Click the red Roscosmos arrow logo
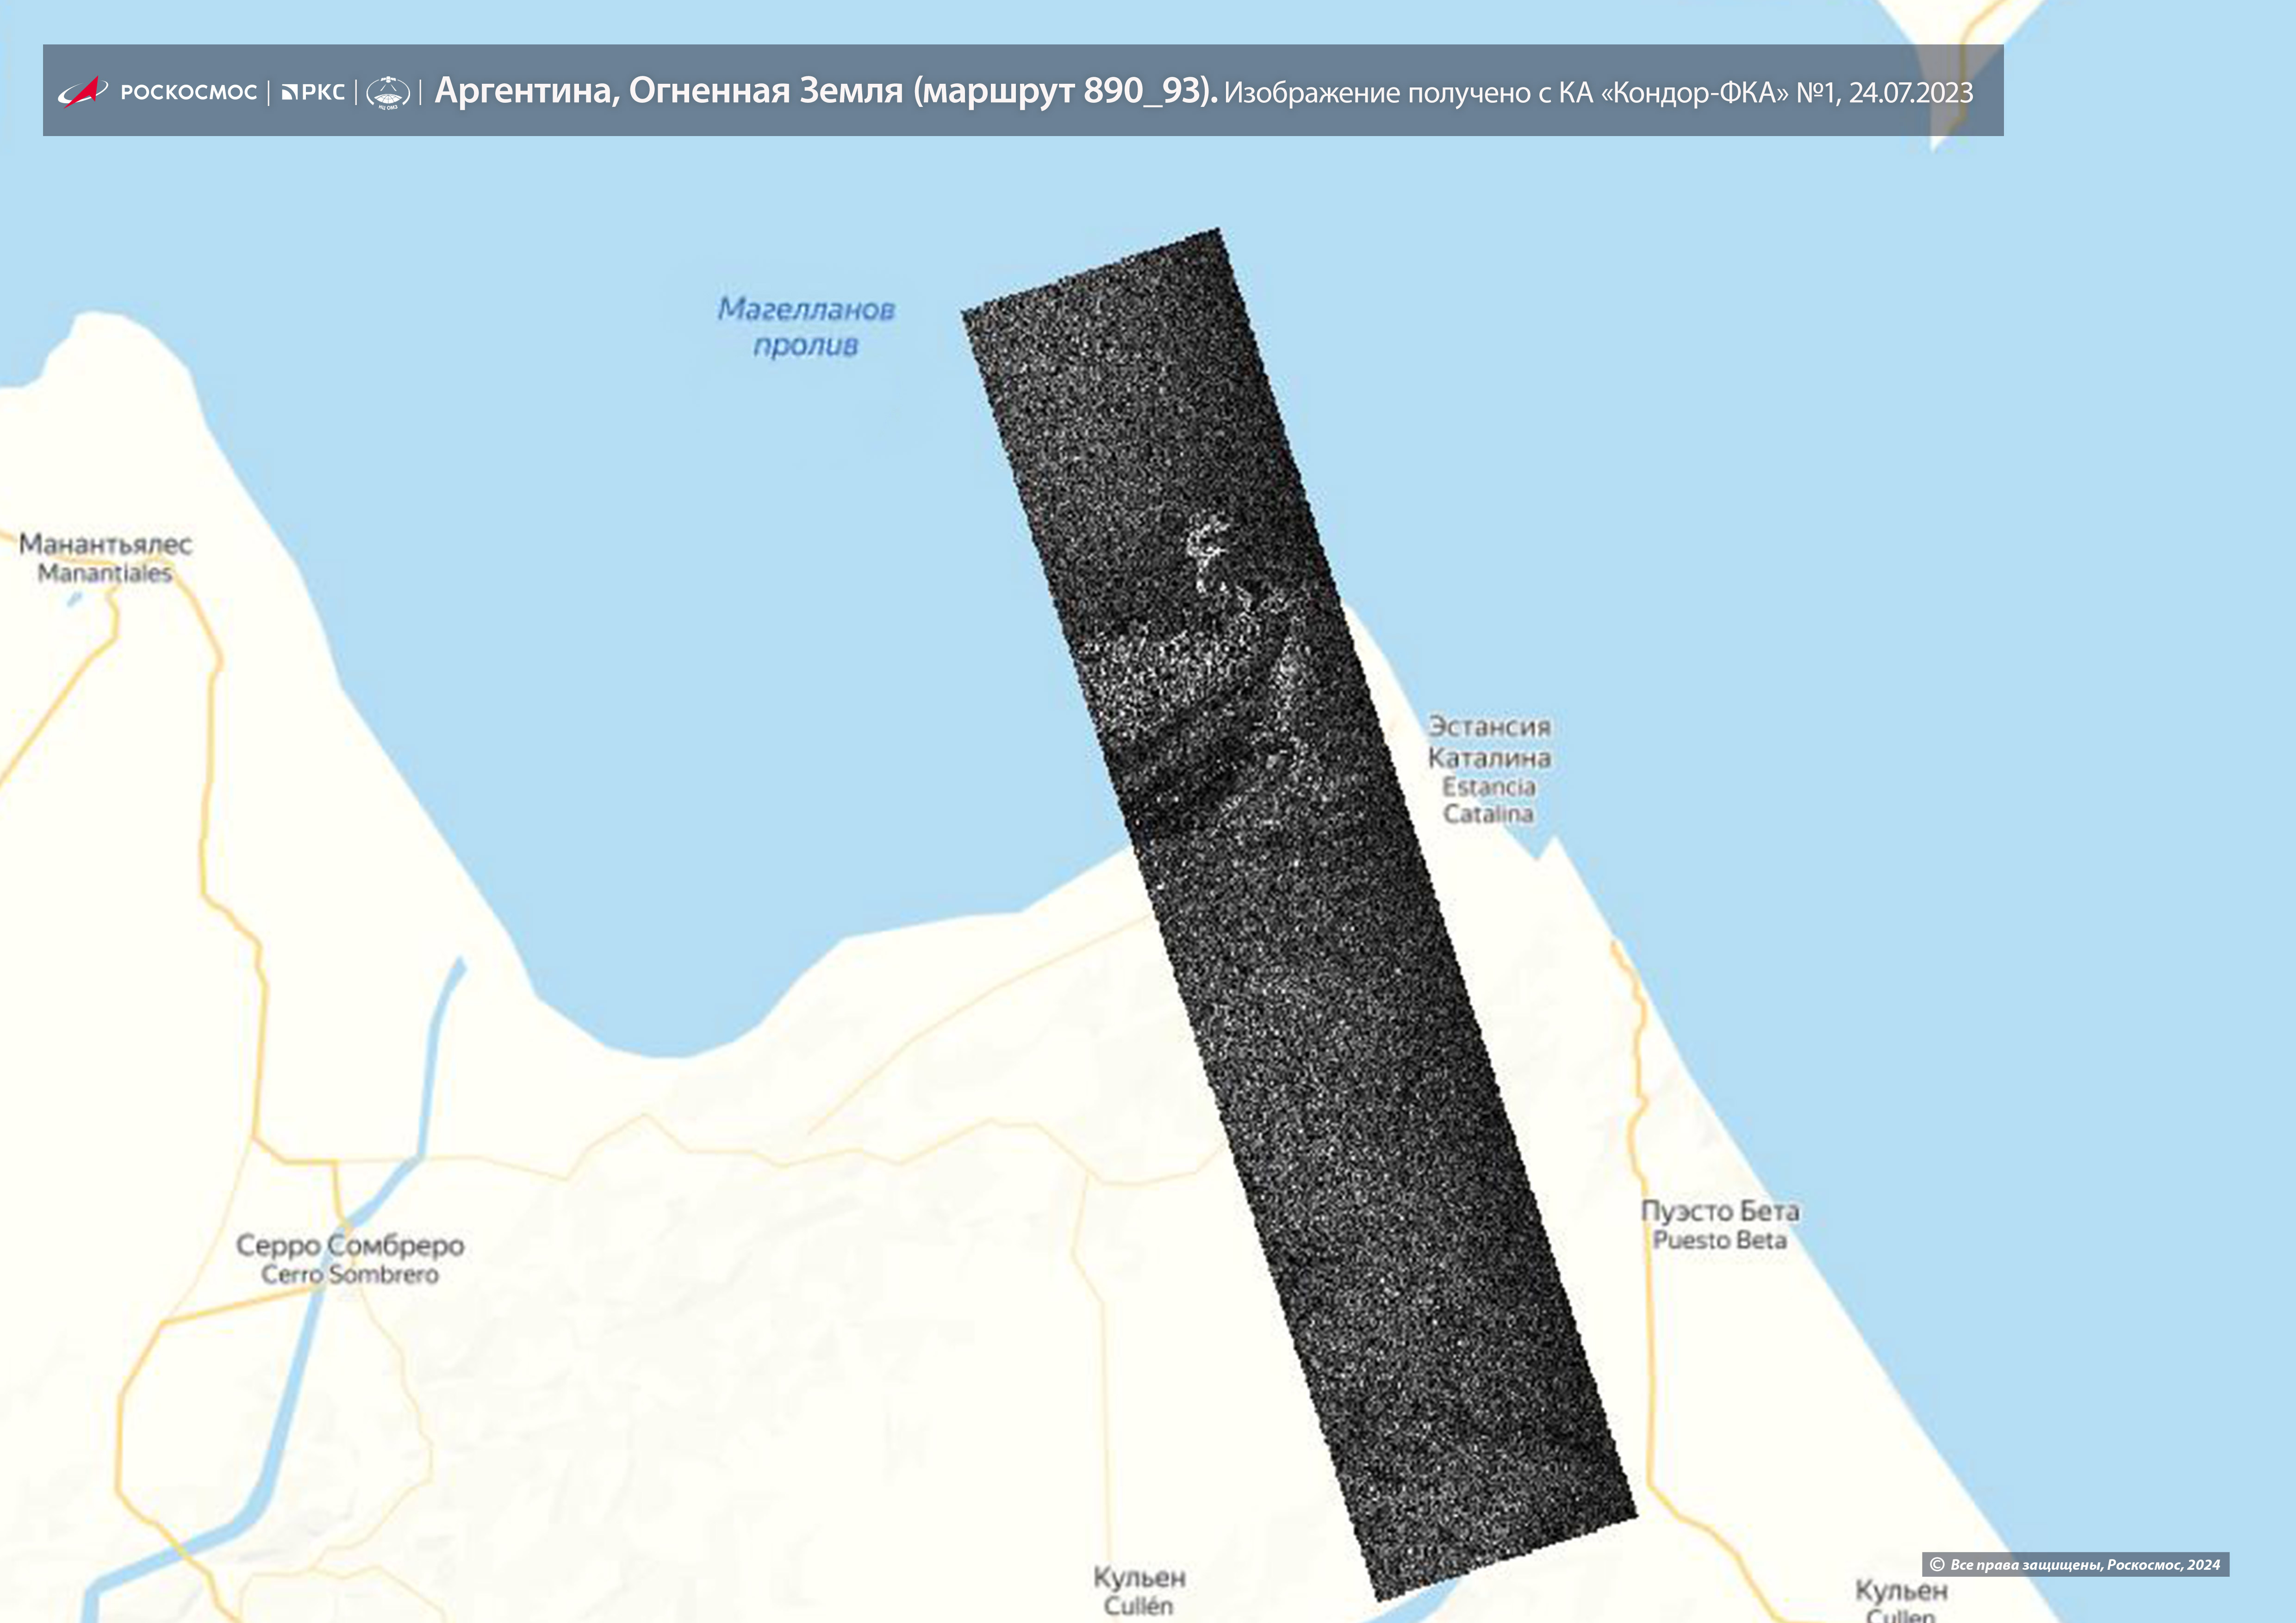The height and width of the screenshot is (1623, 2296). pyautogui.click(x=82, y=91)
